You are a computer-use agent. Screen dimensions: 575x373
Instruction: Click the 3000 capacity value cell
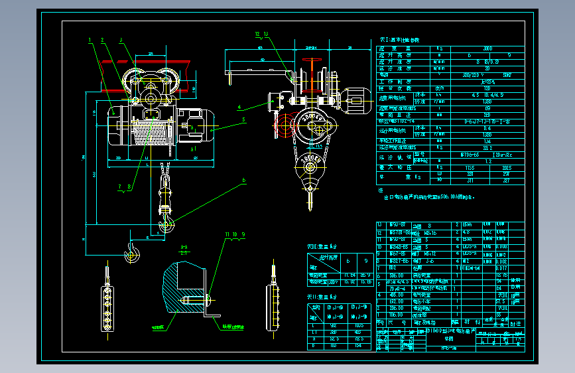tap(487, 48)
